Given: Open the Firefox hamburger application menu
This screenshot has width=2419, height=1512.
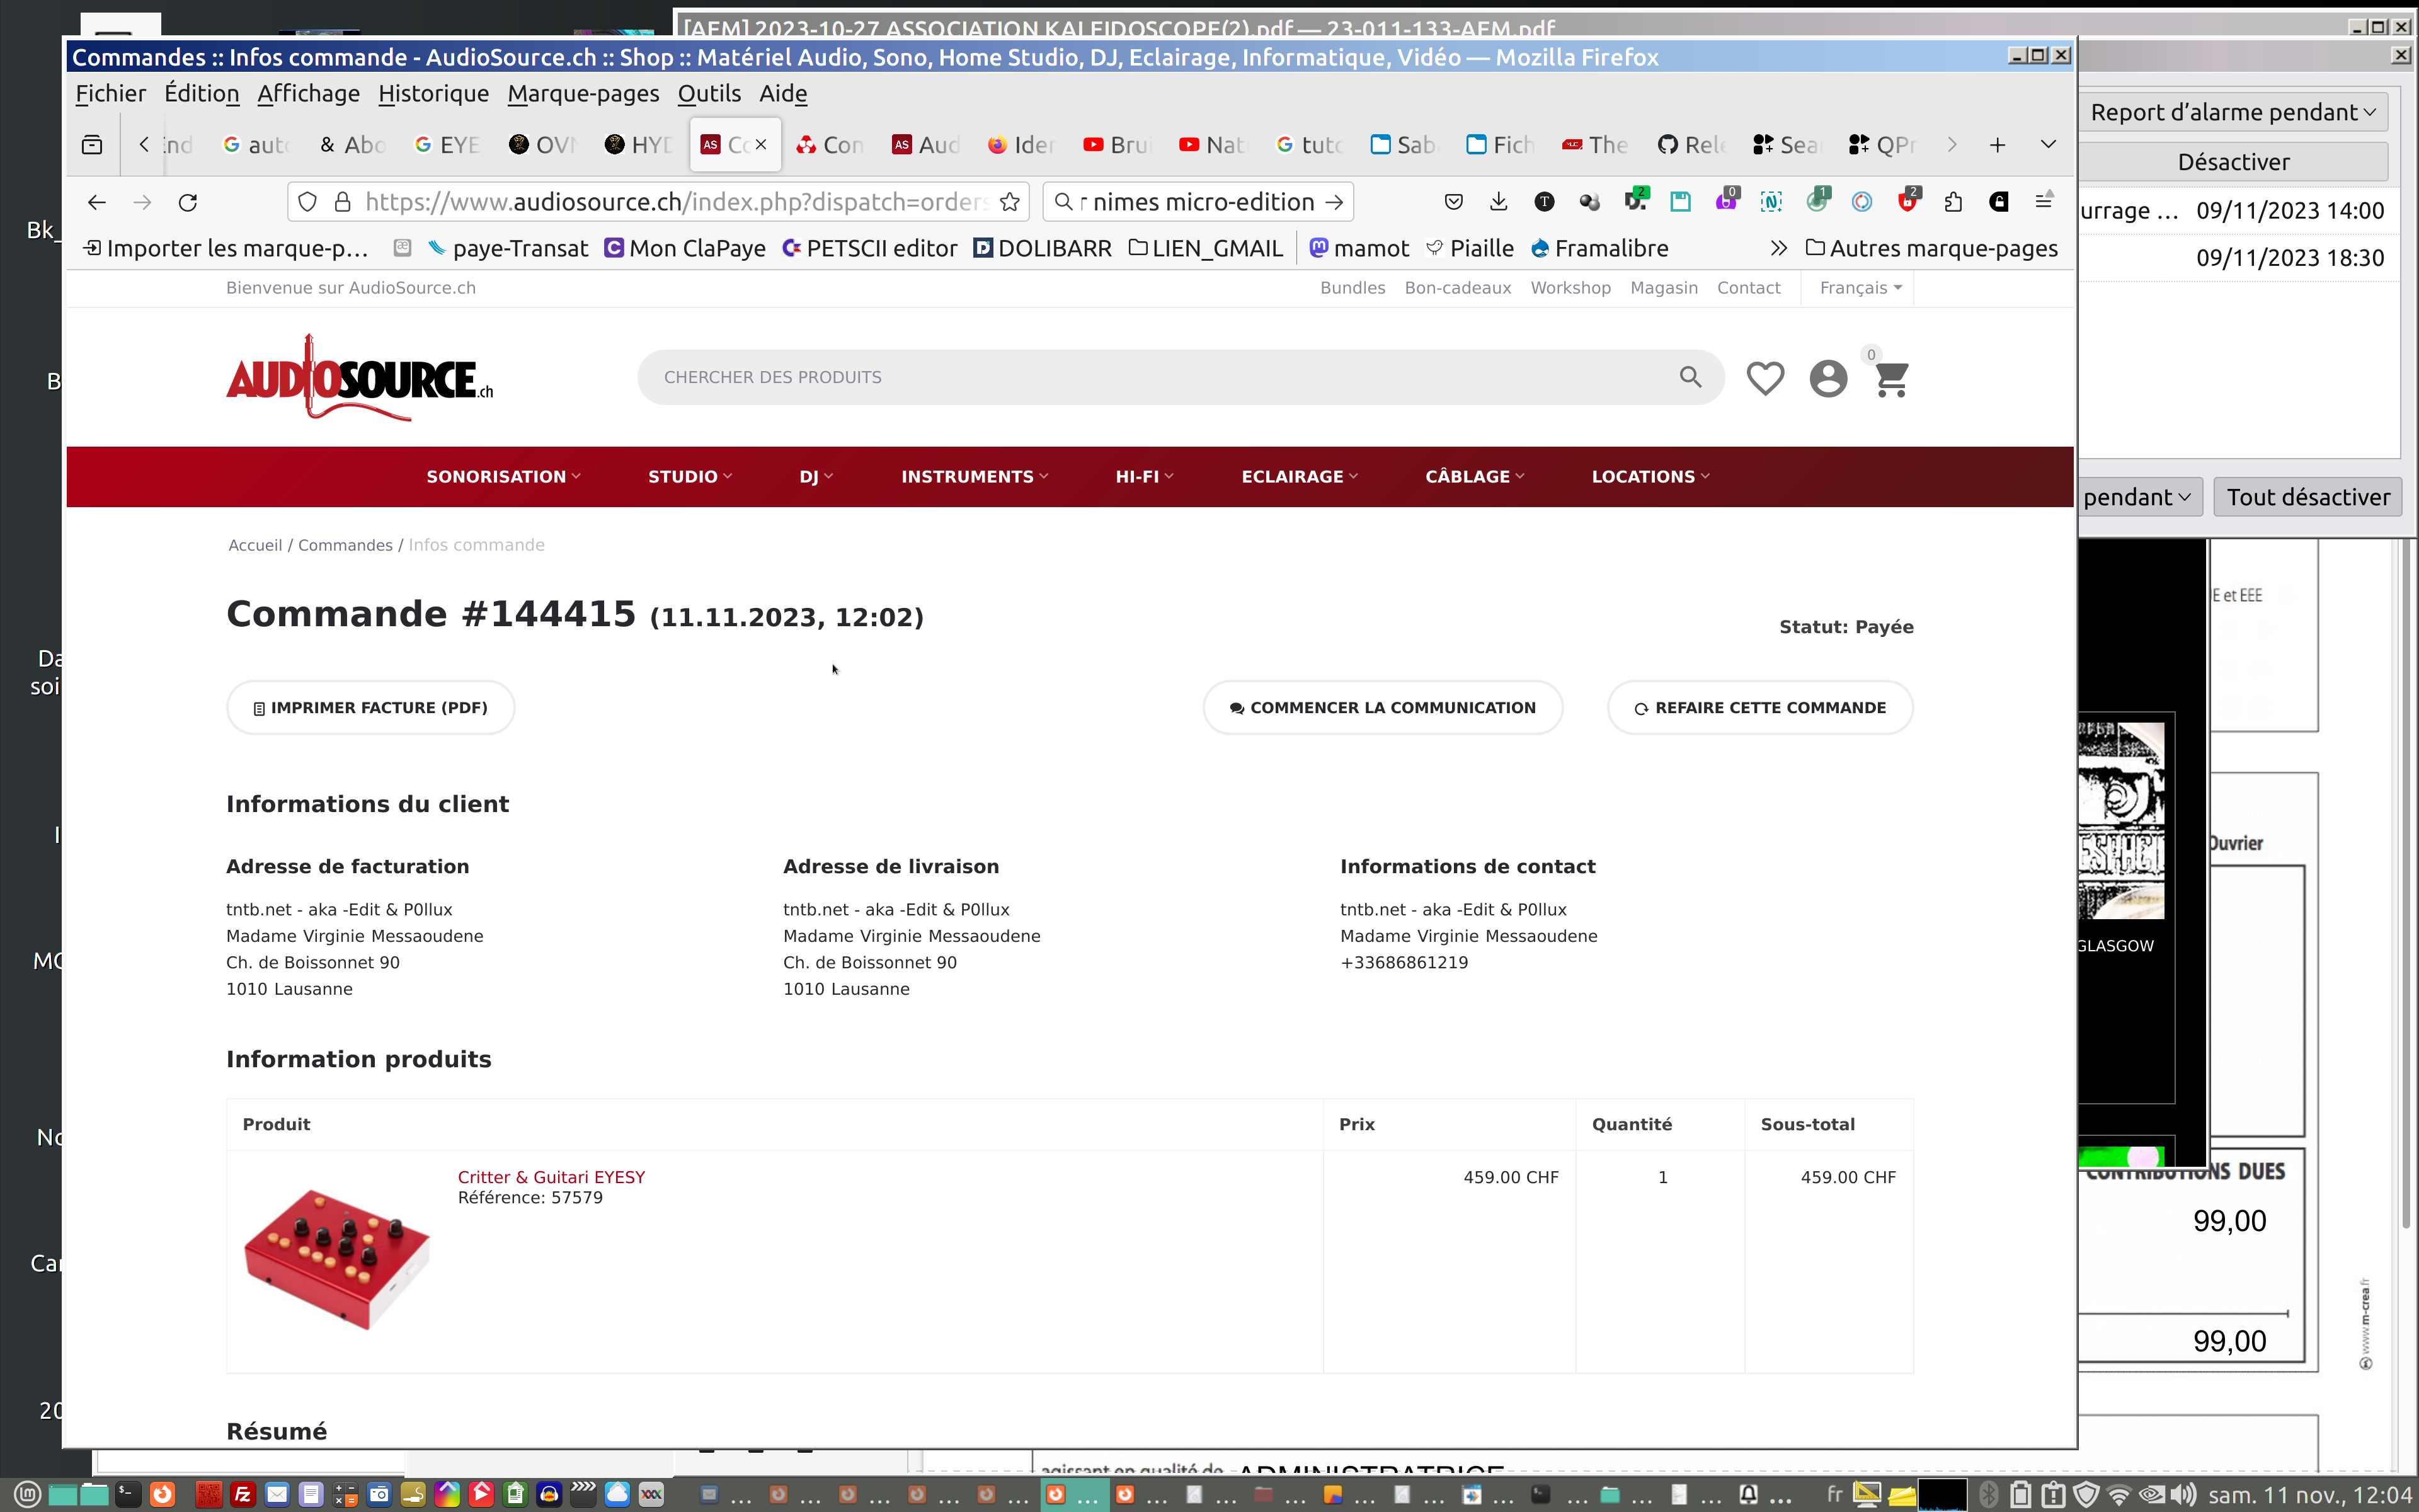Looking at the screenshot, I should pos(2043,202).
